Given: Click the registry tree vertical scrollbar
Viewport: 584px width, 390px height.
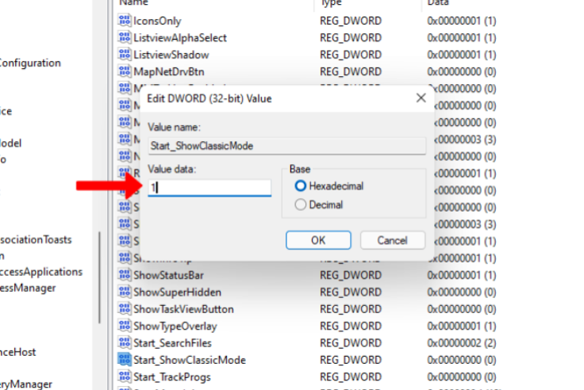Looking at the screenshot, I should tap(99, 277).
